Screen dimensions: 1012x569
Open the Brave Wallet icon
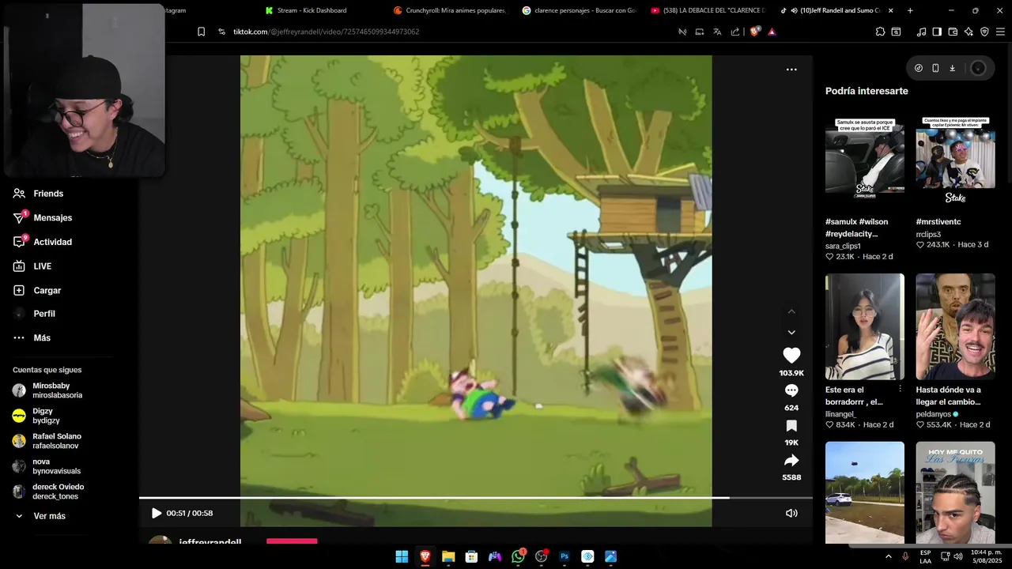point(953,32)
